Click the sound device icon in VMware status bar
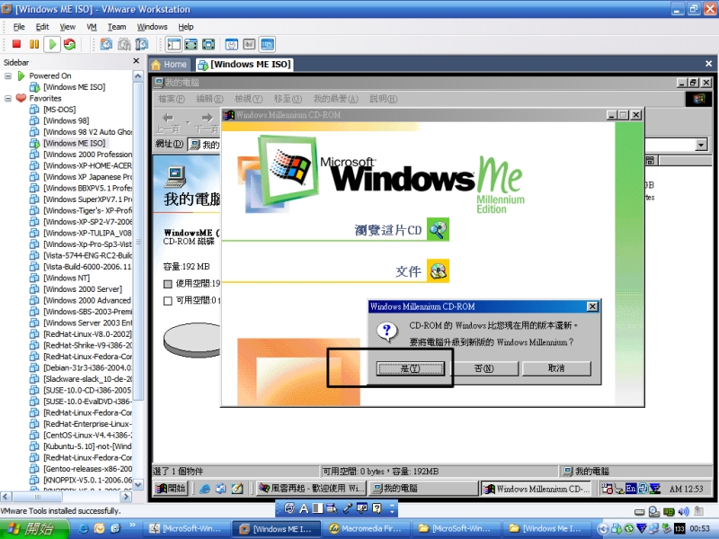This screenshot has width=719, height=539. pyautogui.click(x=684, y=511)
